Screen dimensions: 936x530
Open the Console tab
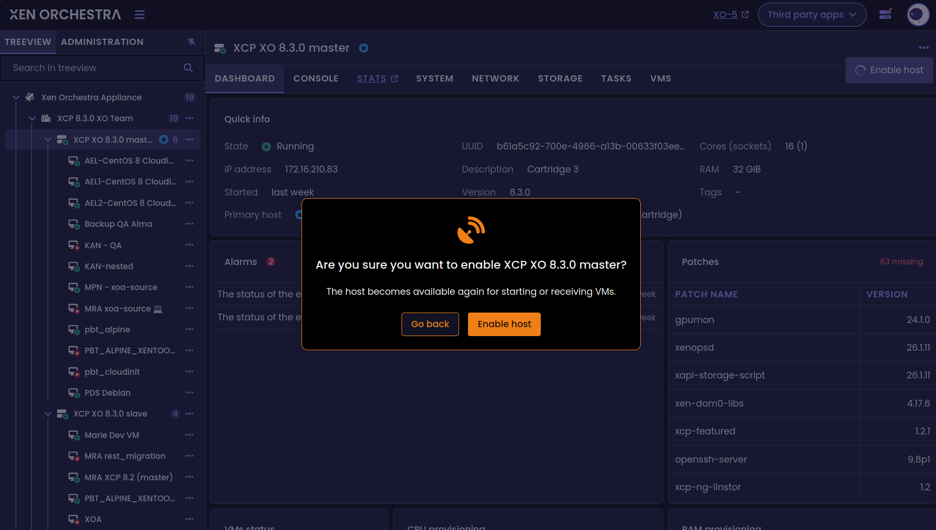[316, 78]
